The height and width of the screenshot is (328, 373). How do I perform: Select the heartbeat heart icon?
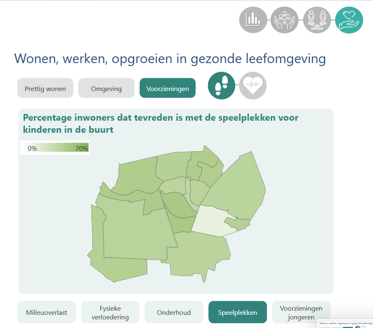253,86
